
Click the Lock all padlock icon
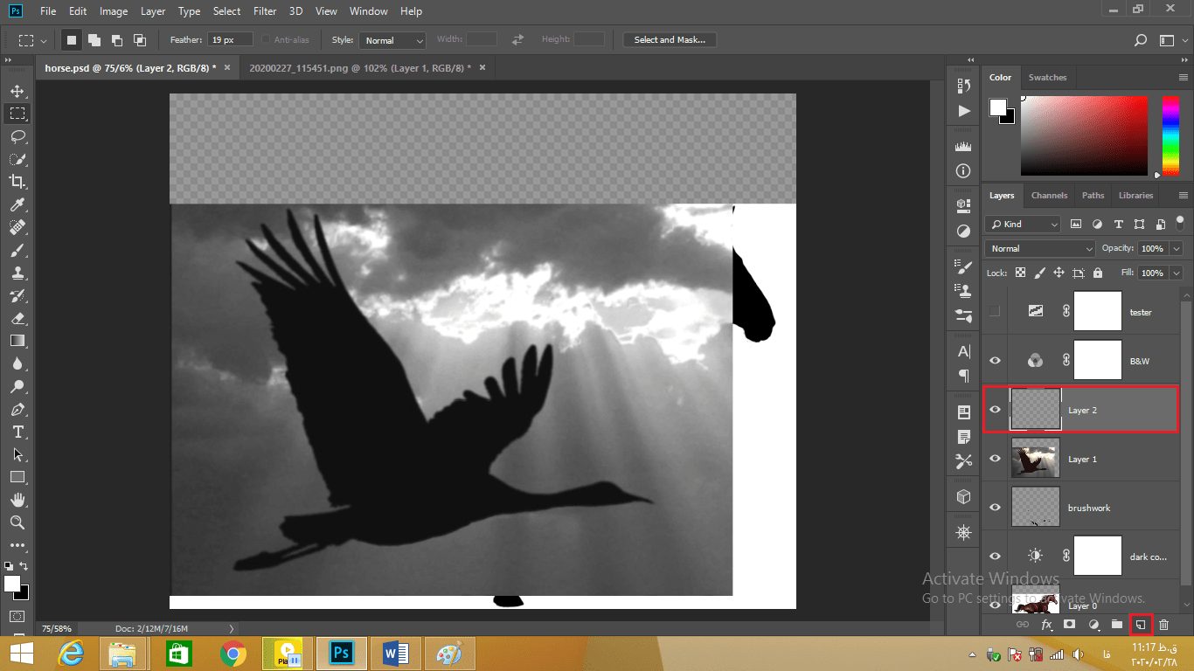pyautogui.click(x=1098, y=273)
